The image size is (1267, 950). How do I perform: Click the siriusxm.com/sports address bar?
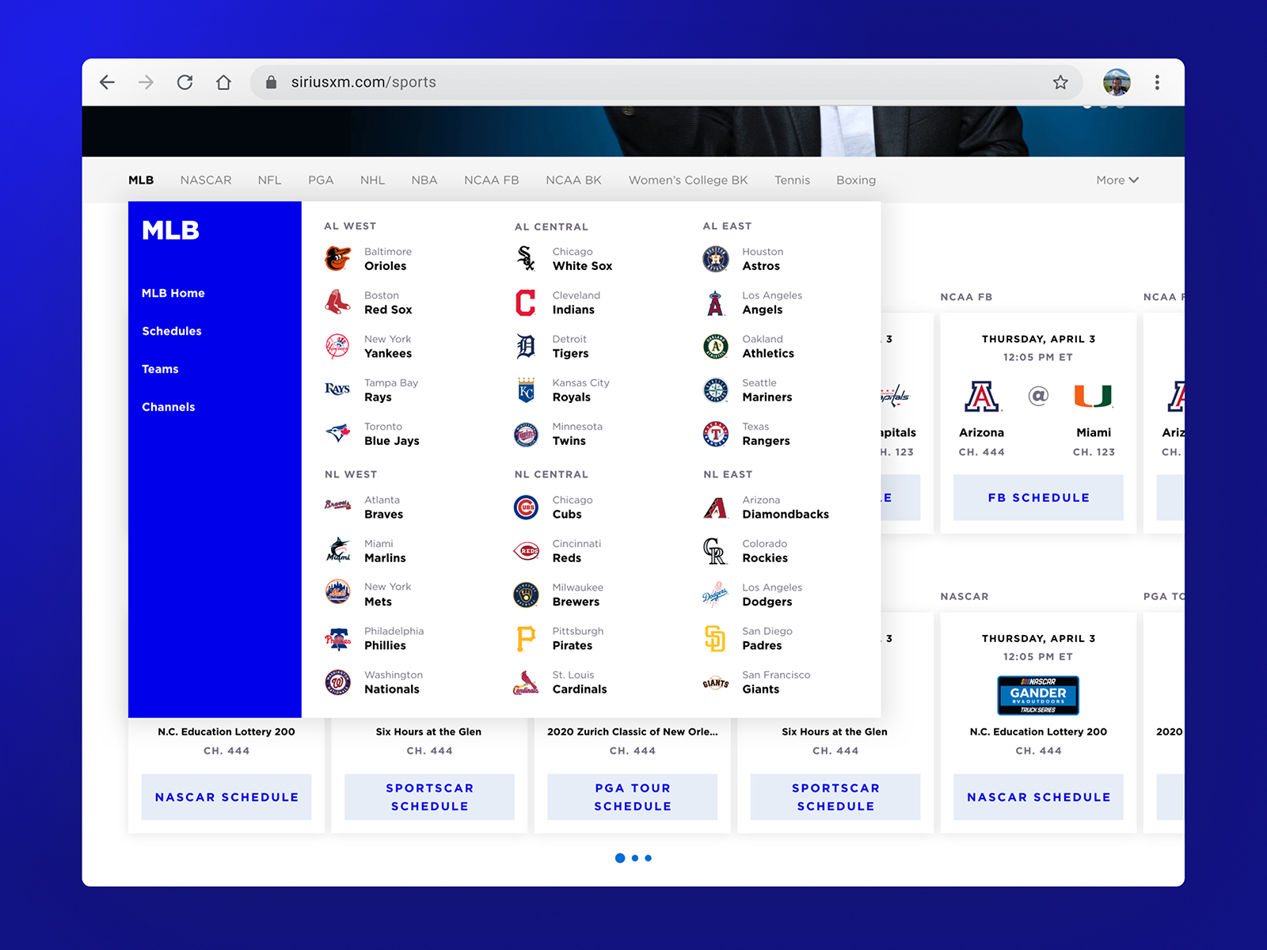[665, 82]
